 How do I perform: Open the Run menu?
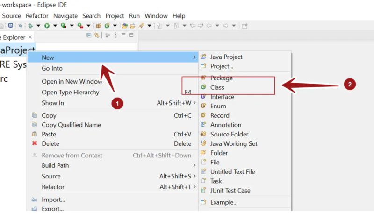[x=134, y=16]
